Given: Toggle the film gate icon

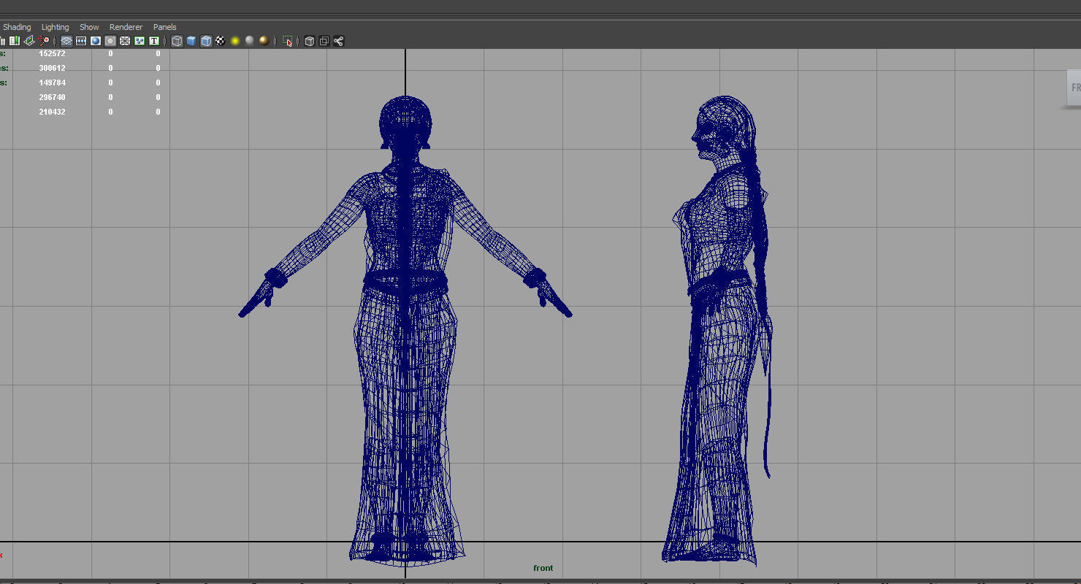Looking at the screenshot, I should [81, 41].
